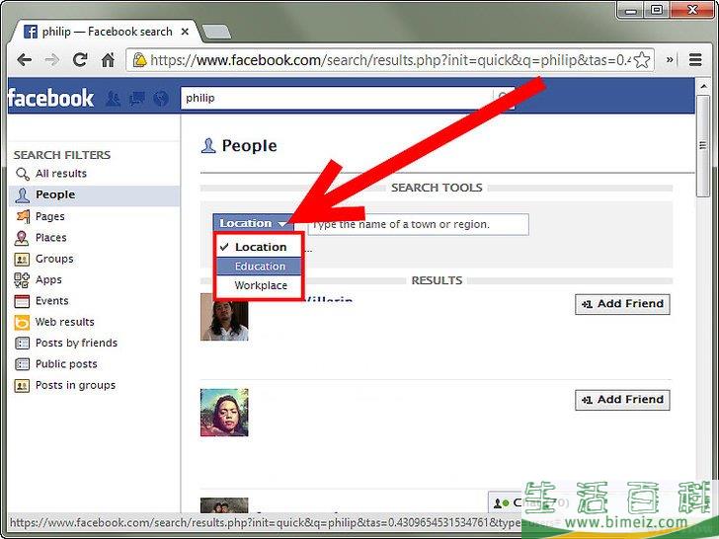Click the scrollbar up arrow

coord(703,86)
